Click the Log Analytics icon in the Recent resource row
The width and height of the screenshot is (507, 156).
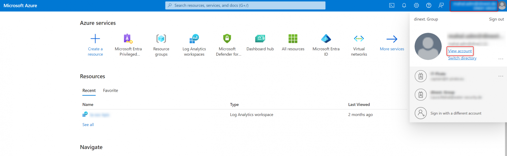point(85,114)
